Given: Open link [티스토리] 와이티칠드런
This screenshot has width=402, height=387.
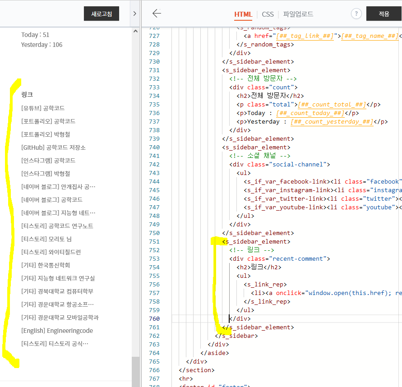Looking at the screenshot, I should click(x=51, y=252).
